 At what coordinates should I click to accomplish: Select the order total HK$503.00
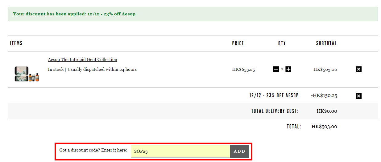point(324,127)
